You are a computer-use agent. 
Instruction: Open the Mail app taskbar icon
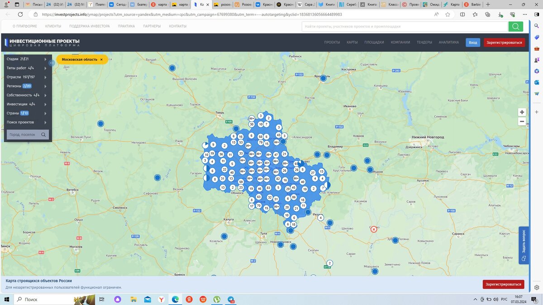148,299
